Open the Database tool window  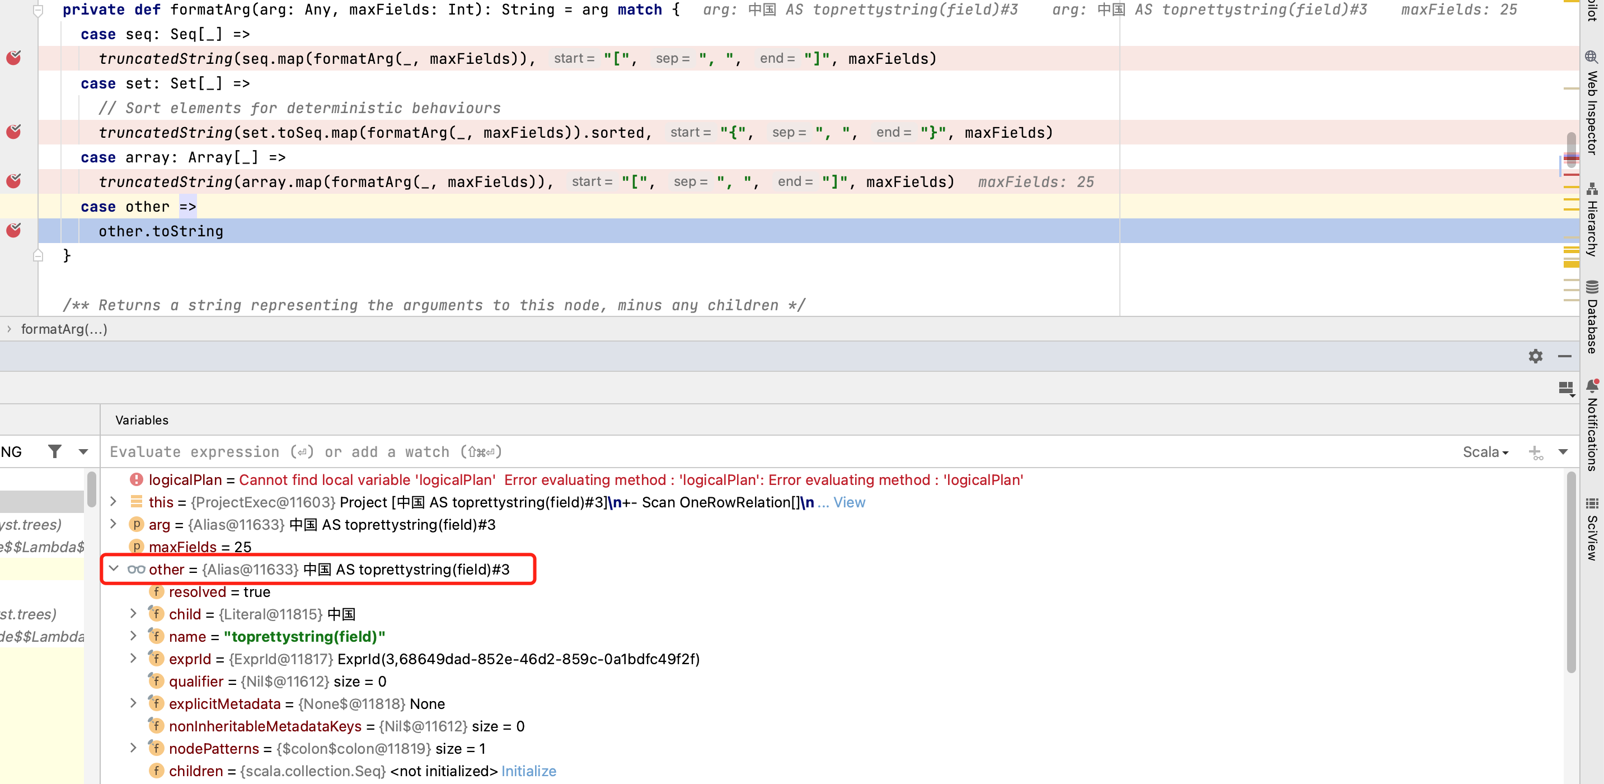click(1592, 316)
